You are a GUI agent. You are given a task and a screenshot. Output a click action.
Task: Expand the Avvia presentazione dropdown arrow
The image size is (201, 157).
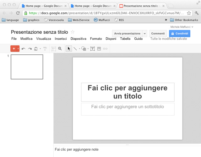pos(144,34)
